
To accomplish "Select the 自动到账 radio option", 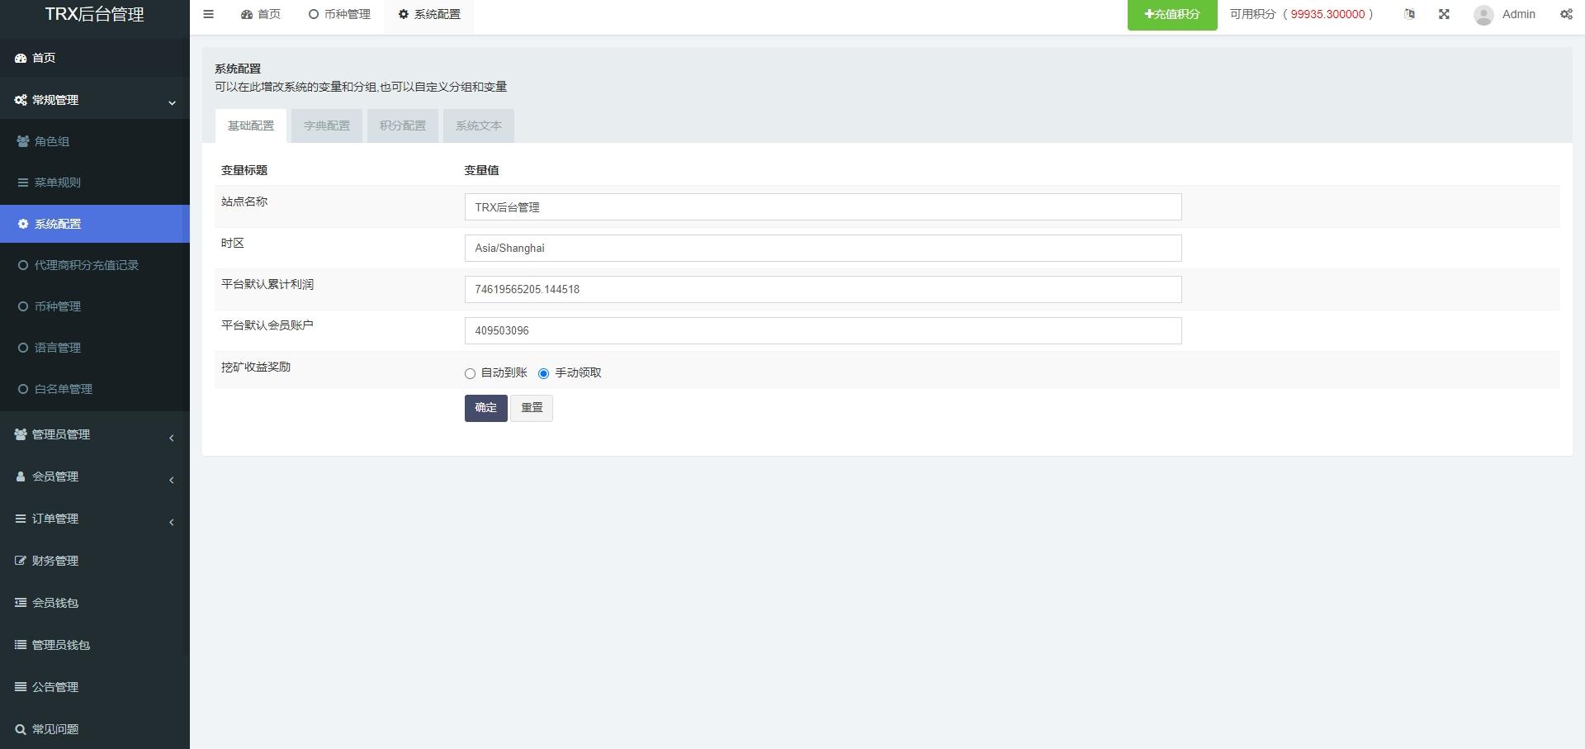I will 471,373.
